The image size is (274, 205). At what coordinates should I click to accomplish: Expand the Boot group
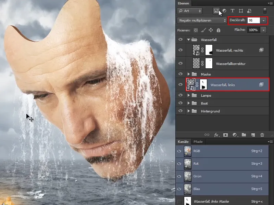[189, 103]
